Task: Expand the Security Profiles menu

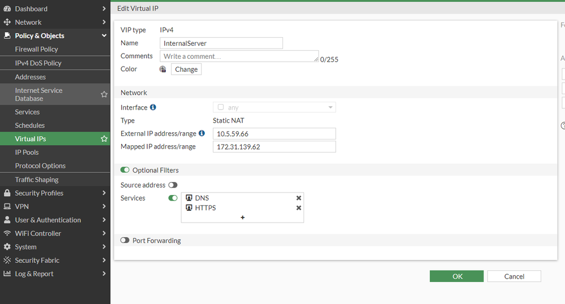Action: click(55, 193)
